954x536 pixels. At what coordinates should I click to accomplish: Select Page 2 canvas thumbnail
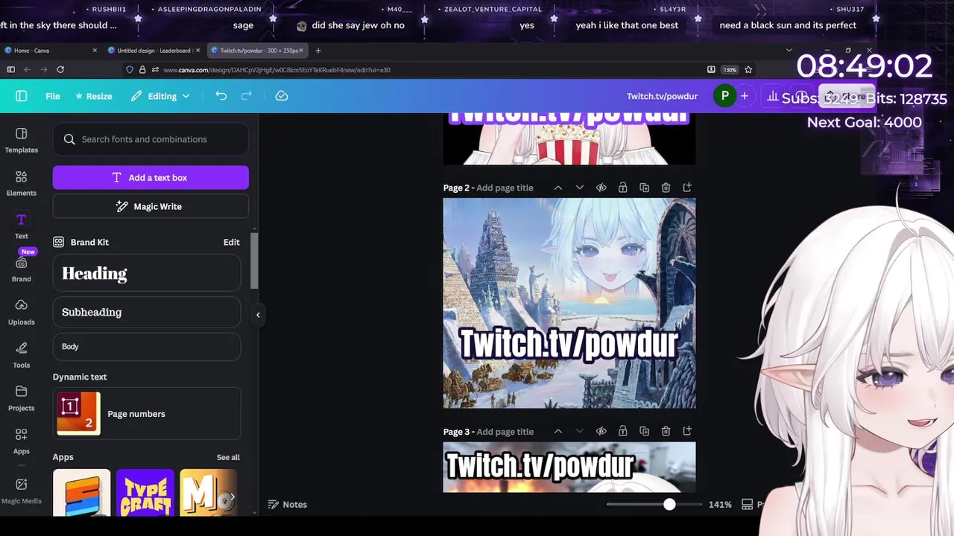click(569, 303)
